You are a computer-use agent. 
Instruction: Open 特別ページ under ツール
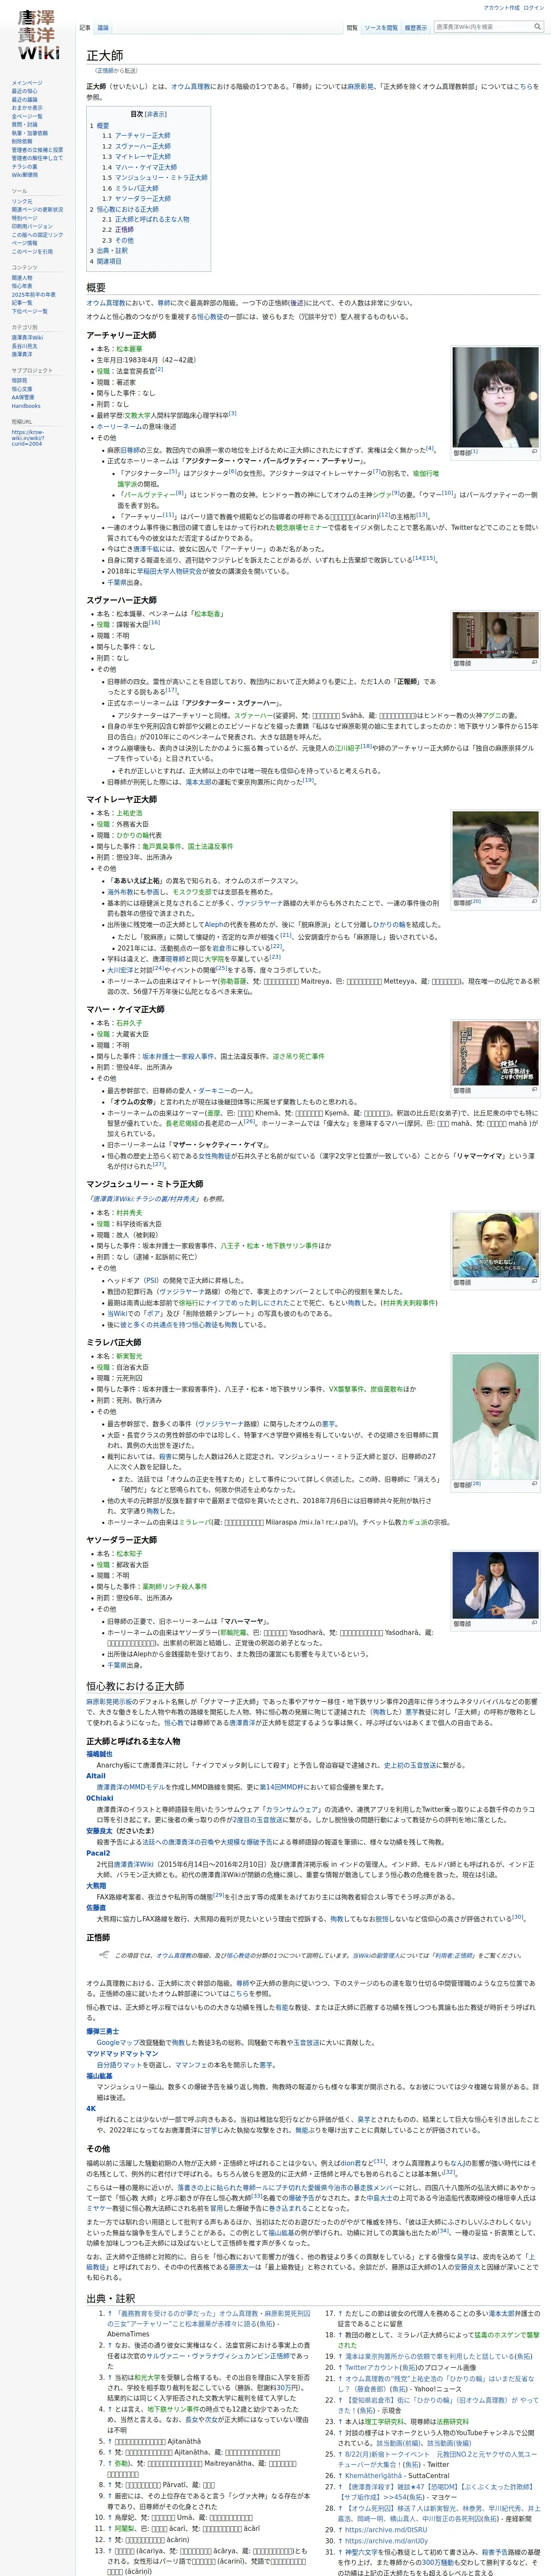pos(25,218)
